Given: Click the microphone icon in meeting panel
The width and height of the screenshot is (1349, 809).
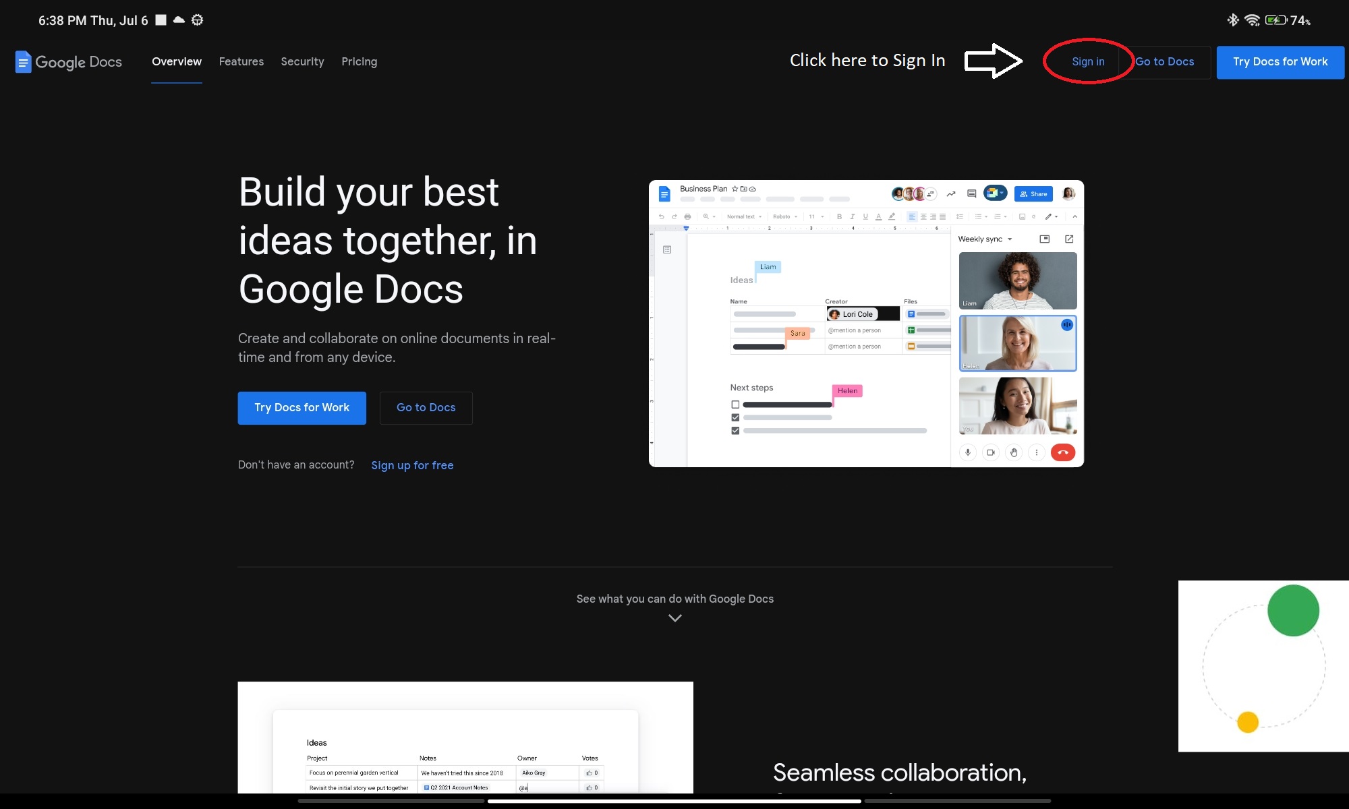Looking at the screenshot, I should [x=968, y=452].
